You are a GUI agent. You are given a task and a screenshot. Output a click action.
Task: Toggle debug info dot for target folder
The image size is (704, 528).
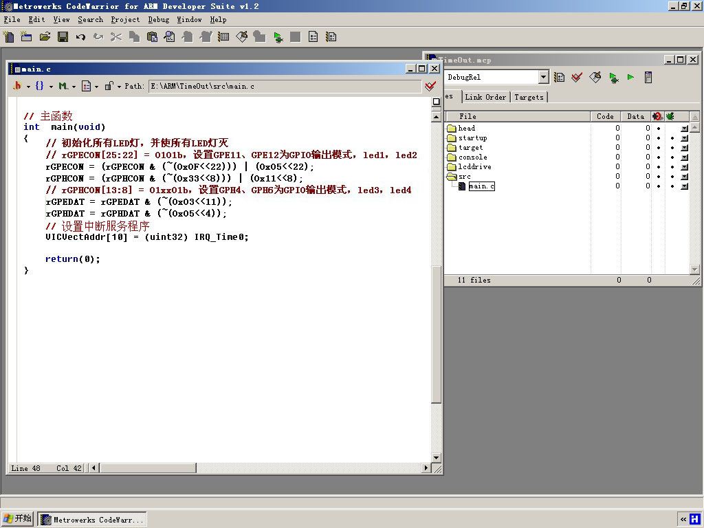672,147
